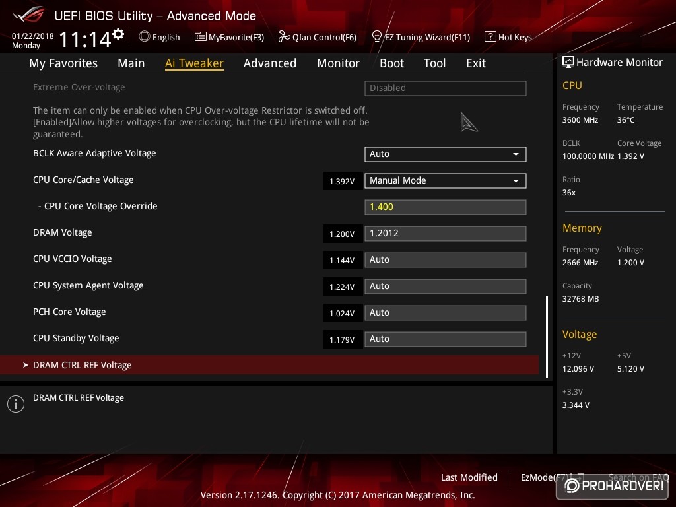Screen dimensions: 676x507
Task: Go to the Tool tab
Action: (x=434, y=63)
